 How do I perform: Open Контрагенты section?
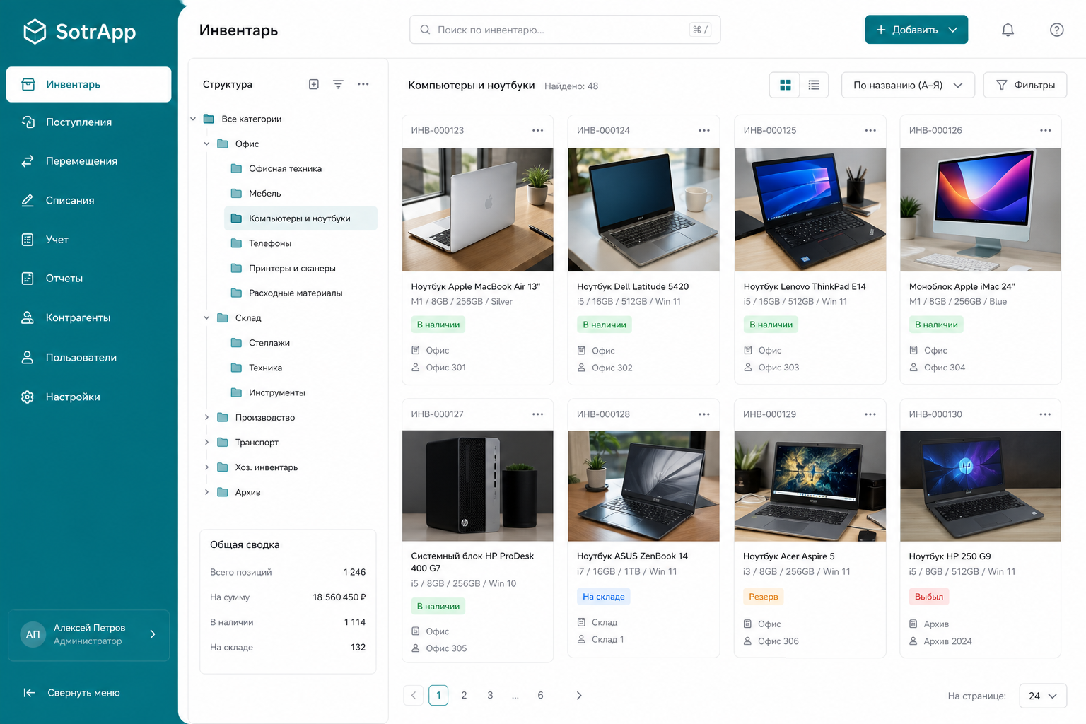88,317
